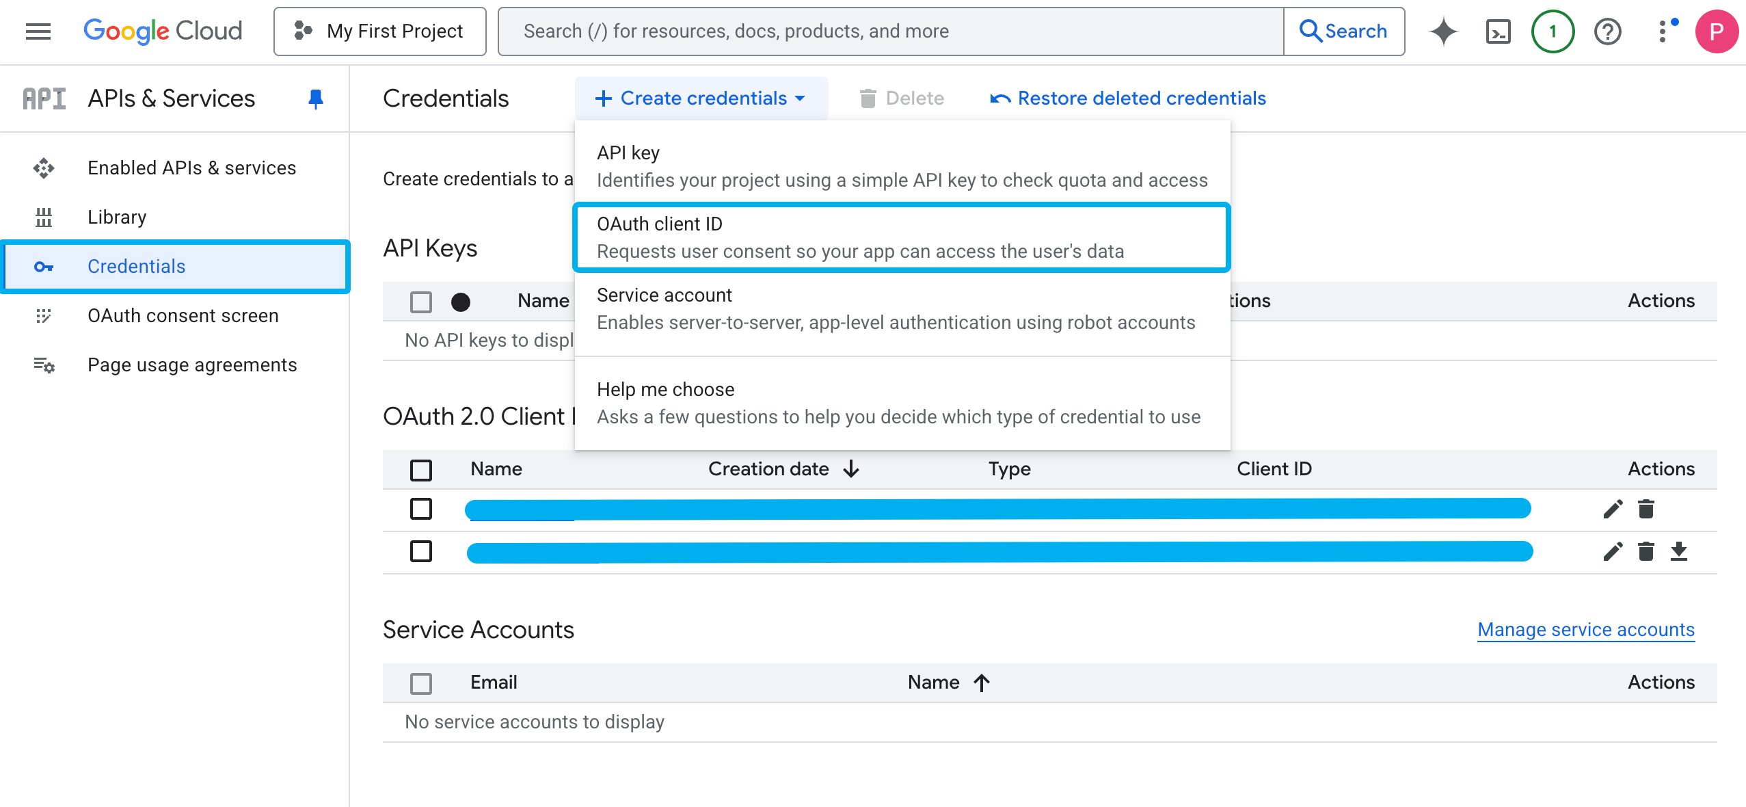
Task: Delete the second OAuth 2.0 client
Action: [x=1646, y=551]
